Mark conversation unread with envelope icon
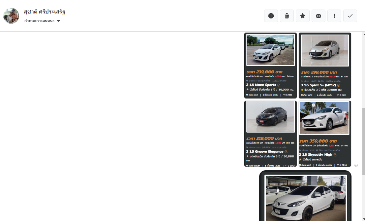The height and width of the screenshot is (221, 365). pyautogui.click(x=319, y=16)
